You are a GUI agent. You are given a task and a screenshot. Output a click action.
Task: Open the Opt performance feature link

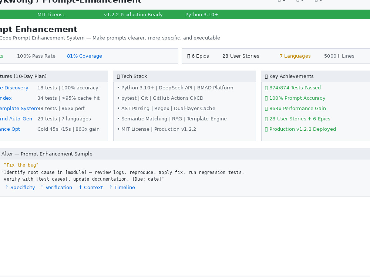pyautogui.click(x=10, y=129)
